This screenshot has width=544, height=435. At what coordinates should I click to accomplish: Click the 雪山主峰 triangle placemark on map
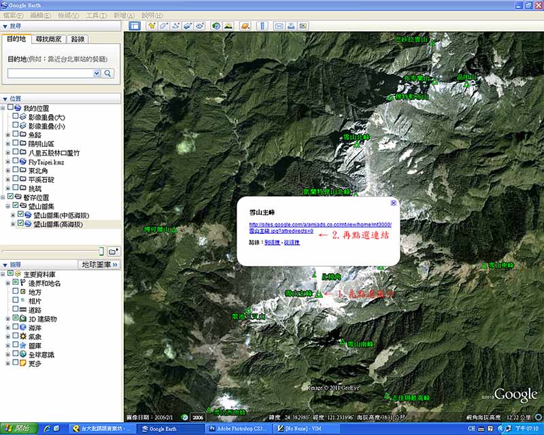[x=319, y=294]
